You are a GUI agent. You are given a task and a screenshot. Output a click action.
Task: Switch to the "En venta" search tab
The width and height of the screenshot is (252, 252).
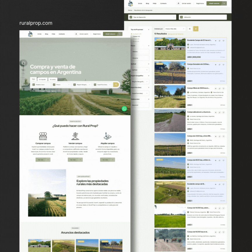pos(52,79)
